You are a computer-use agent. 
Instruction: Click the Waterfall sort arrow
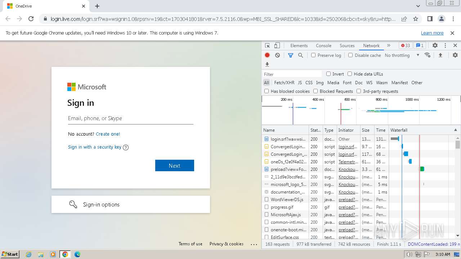click(x=456, y=130)
